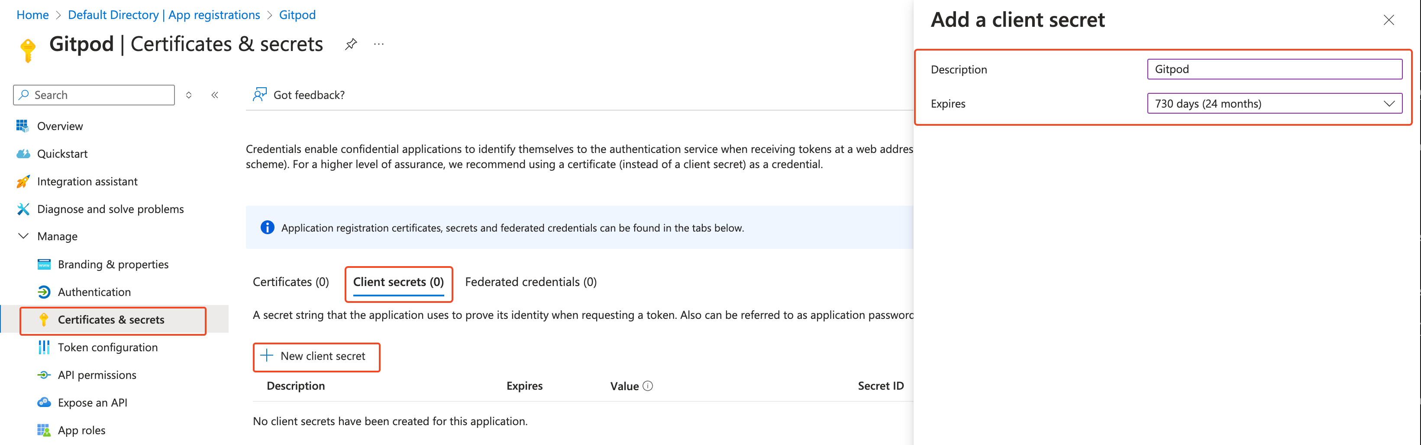Click the Diagnose and solve problems wrench icon

(x=23, y=209)
